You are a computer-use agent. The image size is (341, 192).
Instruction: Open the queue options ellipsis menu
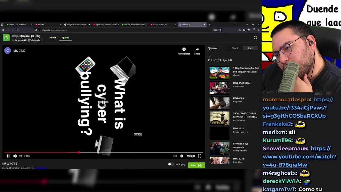210,55
